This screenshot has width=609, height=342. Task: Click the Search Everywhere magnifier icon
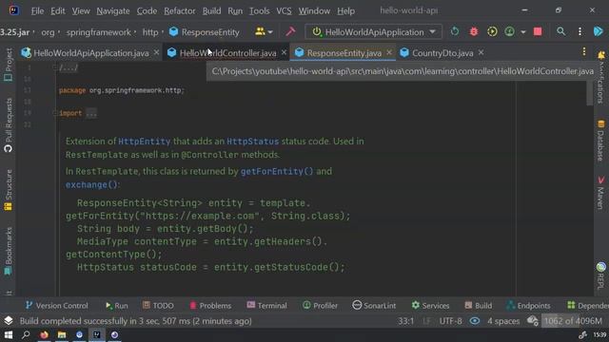[560, 31]
